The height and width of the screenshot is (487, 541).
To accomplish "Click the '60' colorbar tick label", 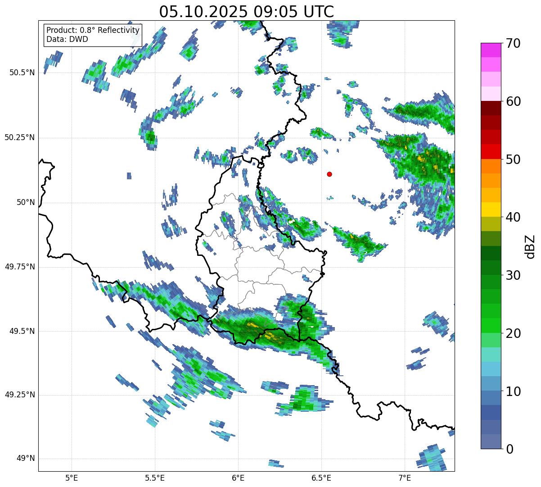I will point(513,101).
